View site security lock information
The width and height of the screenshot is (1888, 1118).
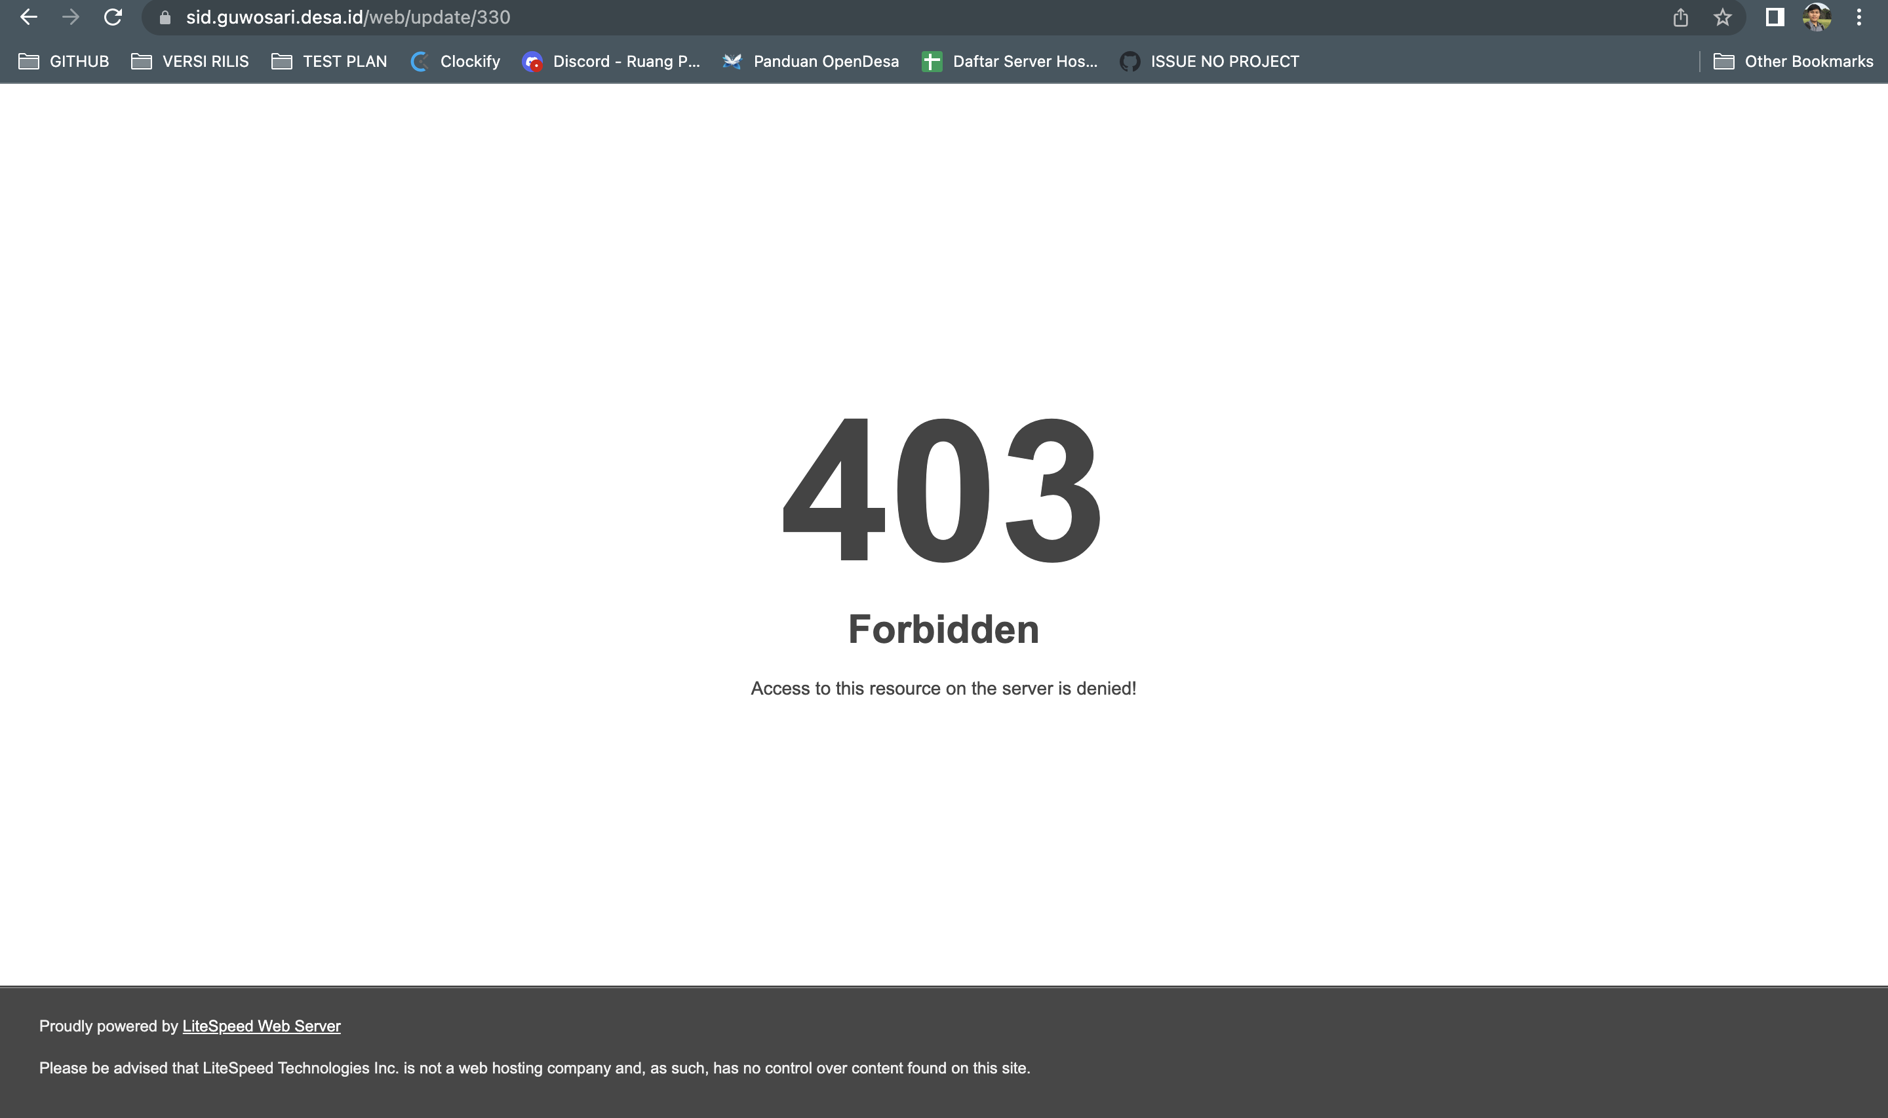coord(165,17)
